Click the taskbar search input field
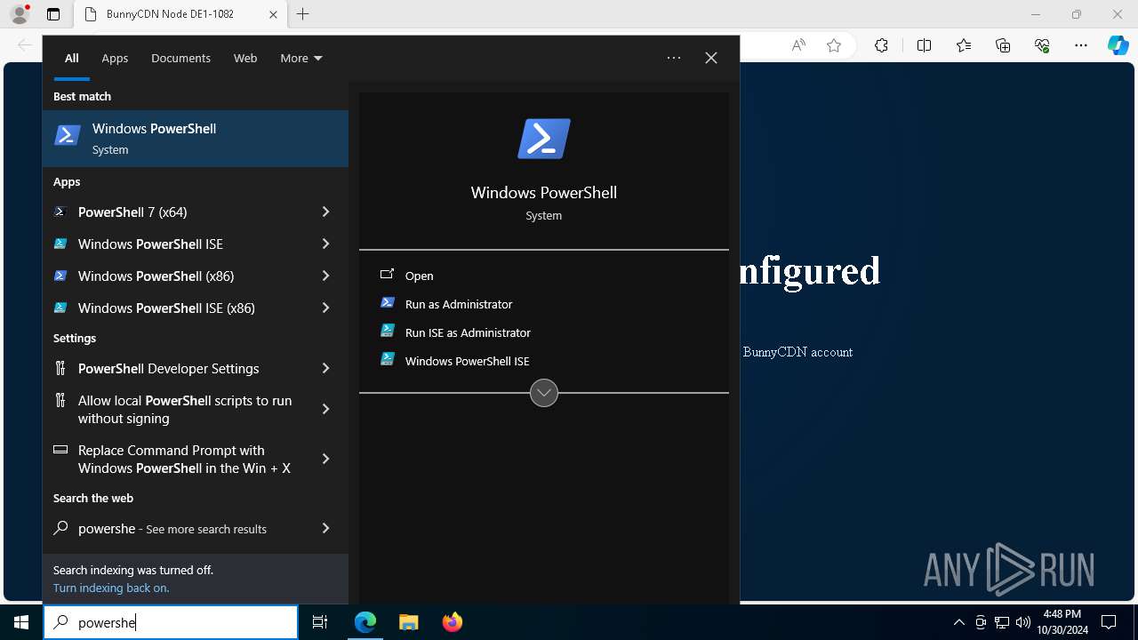1138x640 pixels. click(171, 622)
